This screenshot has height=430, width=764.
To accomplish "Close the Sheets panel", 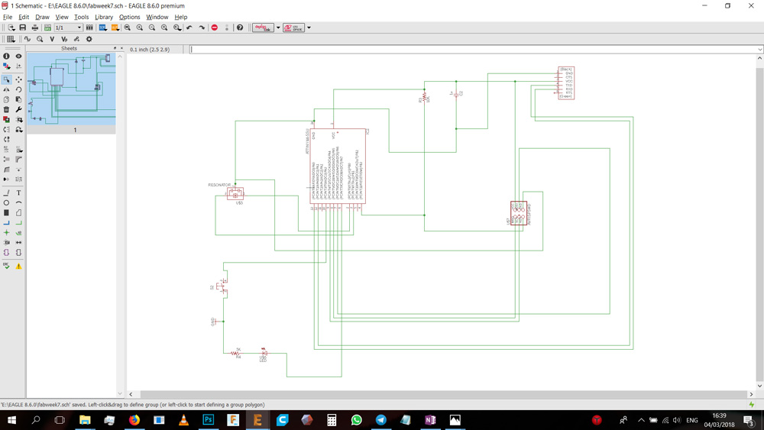I will click(121, 48).
